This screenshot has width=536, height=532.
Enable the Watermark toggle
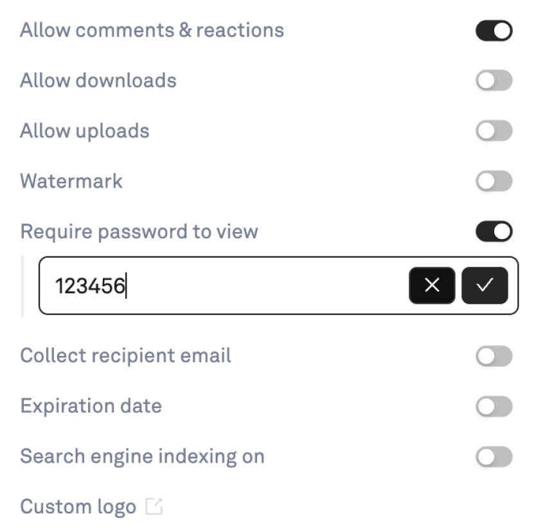(x=494, y=181)
